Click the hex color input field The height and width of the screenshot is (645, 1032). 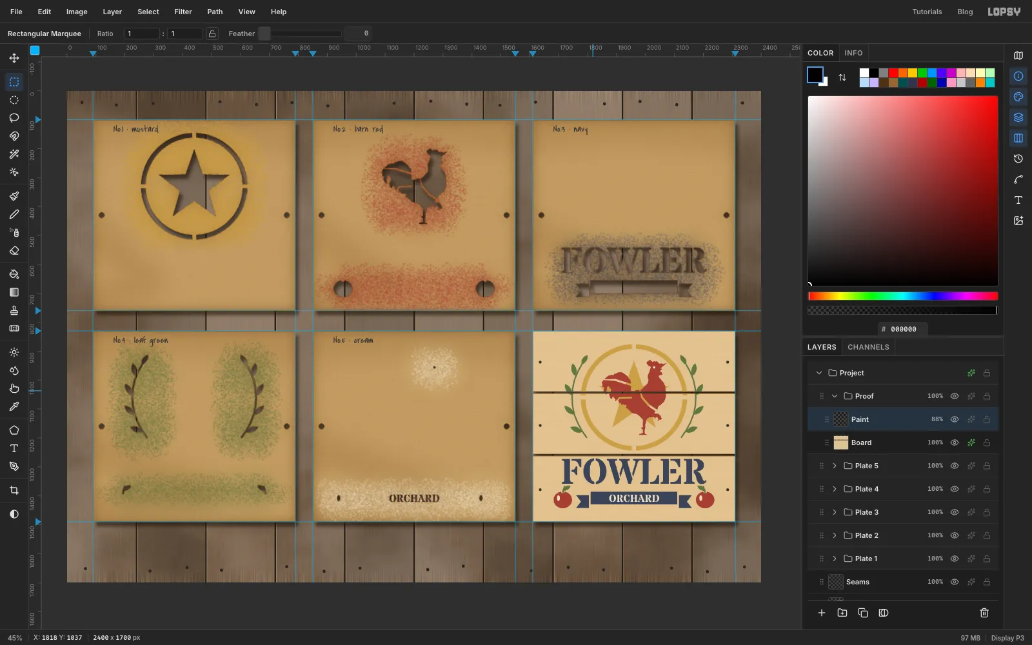coord(903,329)
